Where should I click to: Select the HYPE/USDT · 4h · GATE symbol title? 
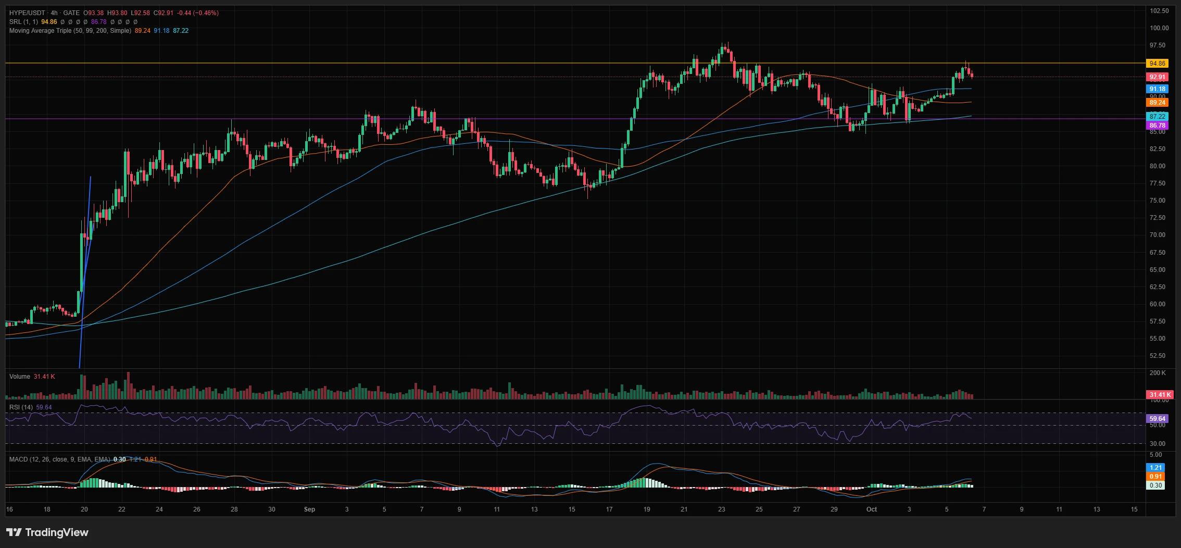coord(44,13)
